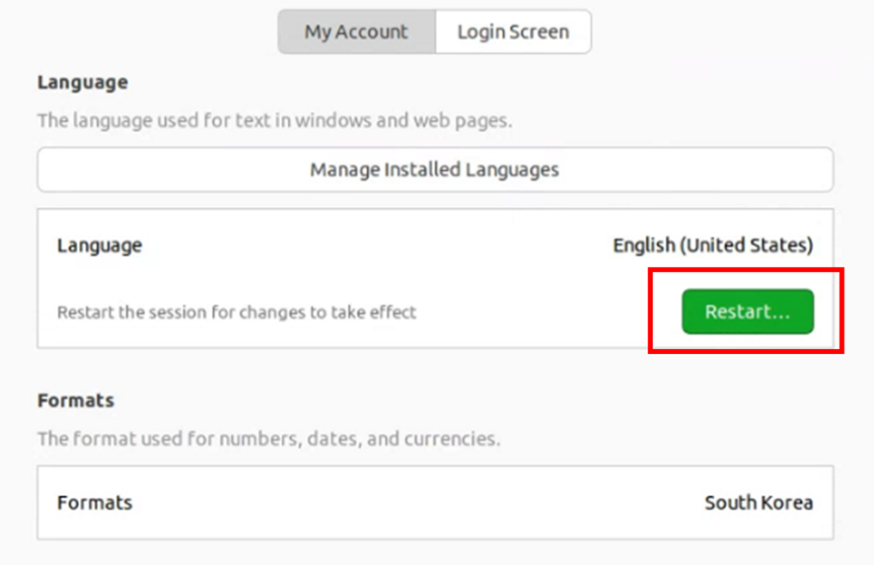Click the restart session notice text
The width and height of the screenshot is (874, 565).
(x=237, y=312)
